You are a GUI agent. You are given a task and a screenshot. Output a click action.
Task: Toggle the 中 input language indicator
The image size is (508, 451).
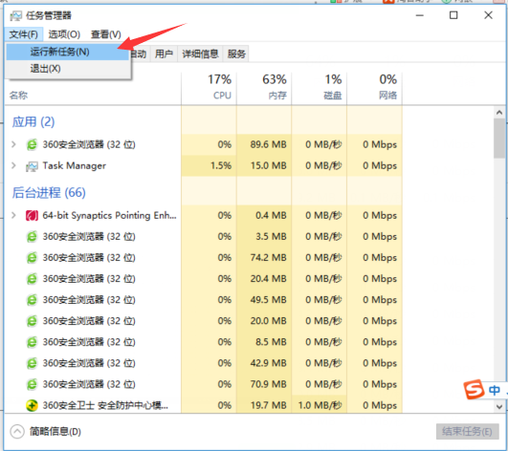tap(494, 390)
